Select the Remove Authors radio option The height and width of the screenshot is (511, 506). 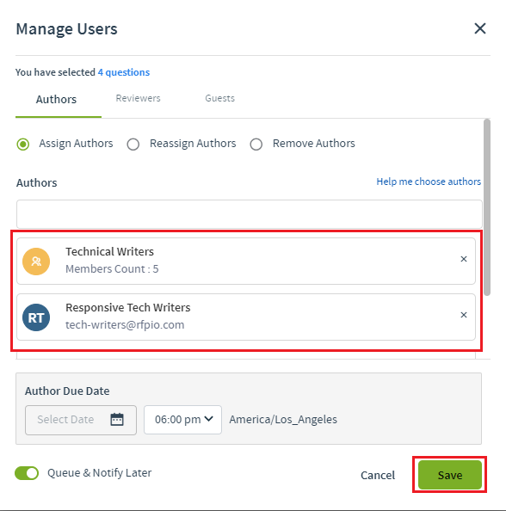tap(256, 144)
